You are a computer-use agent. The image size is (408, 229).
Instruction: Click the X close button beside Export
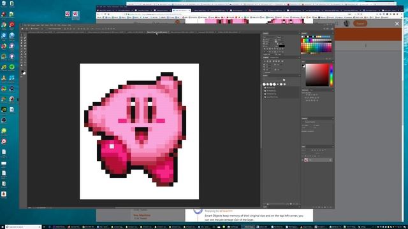coord(397,24)
